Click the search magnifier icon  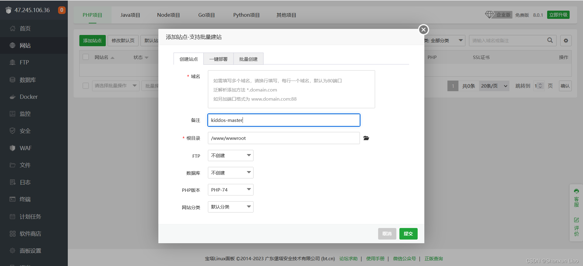[550, 40]
